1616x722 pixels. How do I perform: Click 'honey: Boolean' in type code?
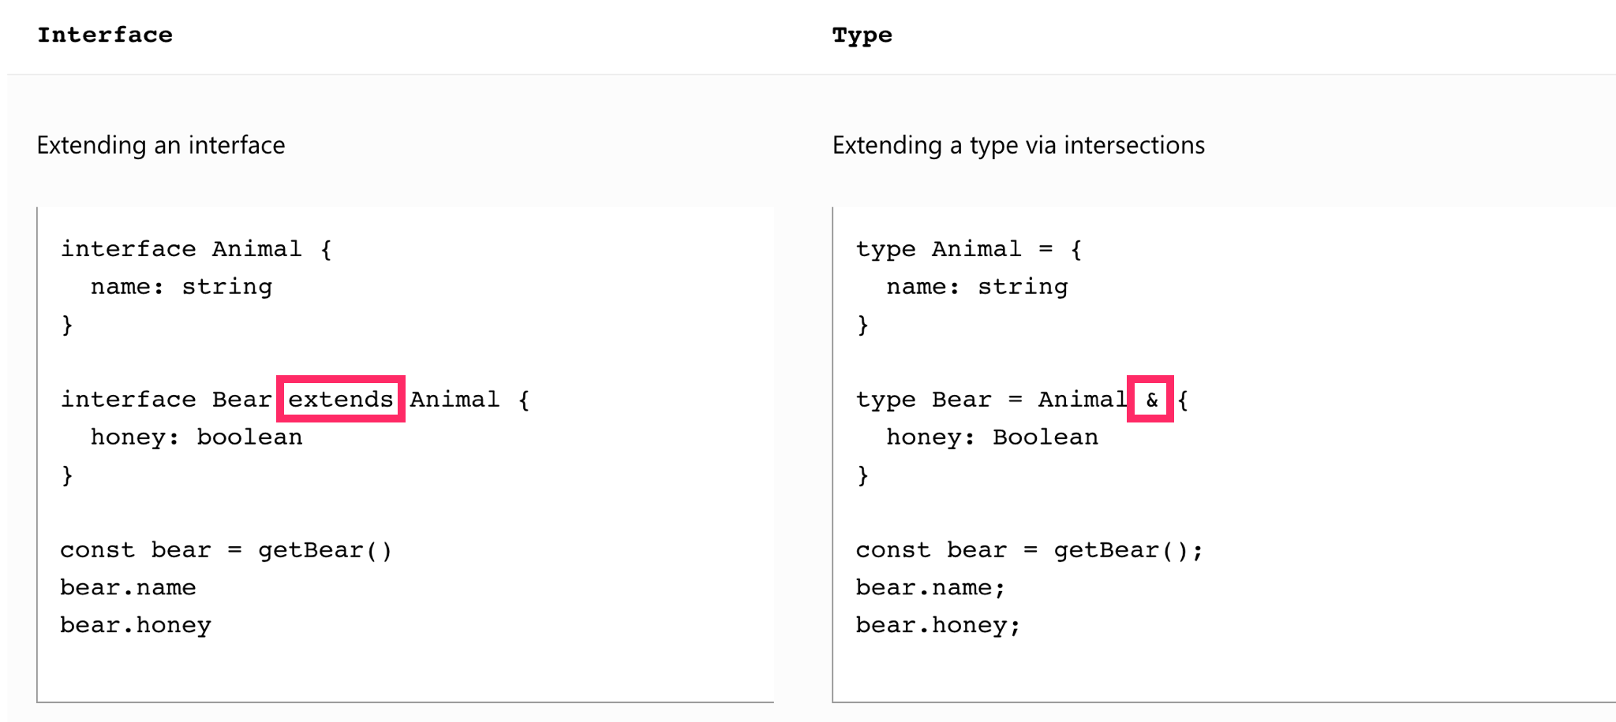tap(992, 437)
